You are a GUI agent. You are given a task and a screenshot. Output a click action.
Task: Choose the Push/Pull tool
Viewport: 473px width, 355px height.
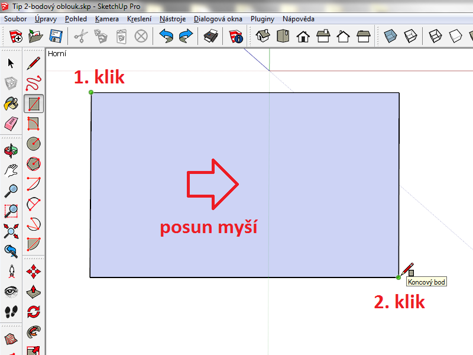tap(34, 291)
